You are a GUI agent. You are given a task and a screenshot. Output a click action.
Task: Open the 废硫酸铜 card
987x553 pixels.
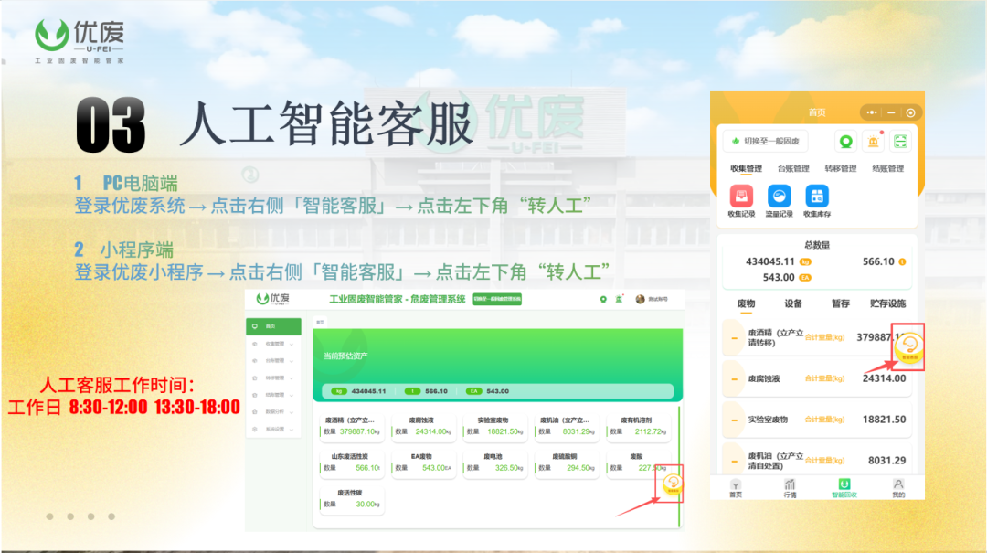pyautogui.click(x=566, y=463)
